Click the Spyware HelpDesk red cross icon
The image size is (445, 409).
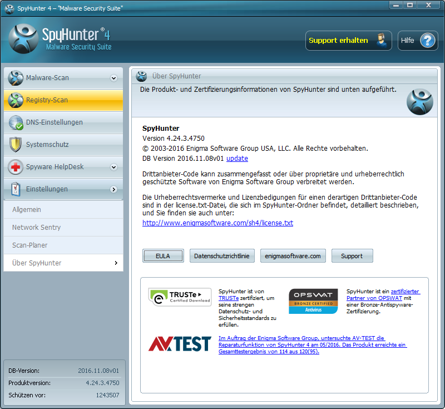16,167
